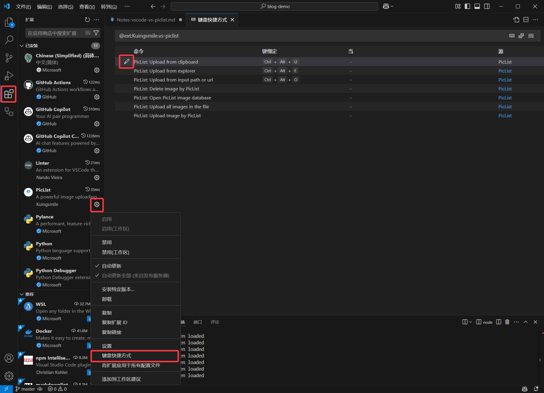
Task: Select 添加到工作区建议 menu entry
Action: point(136,379)
